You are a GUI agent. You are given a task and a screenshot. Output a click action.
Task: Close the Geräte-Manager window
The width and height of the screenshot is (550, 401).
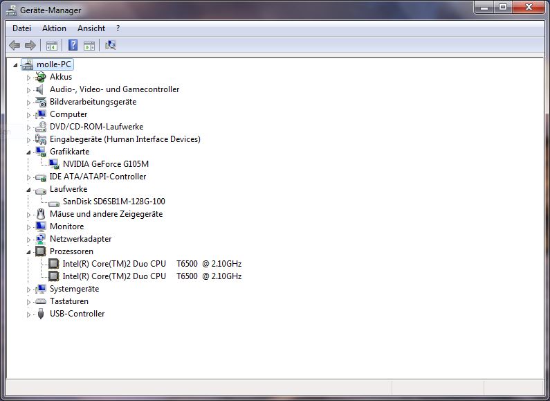[529, 7]
